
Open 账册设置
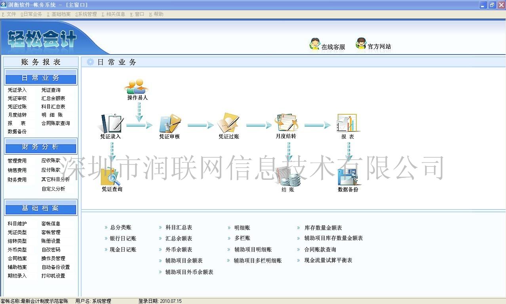coord(51,241)
